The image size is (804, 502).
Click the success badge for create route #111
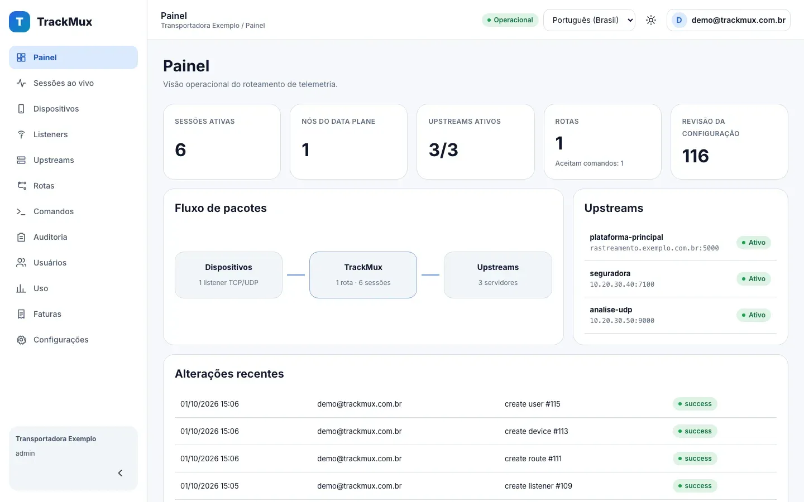point(695,458)
